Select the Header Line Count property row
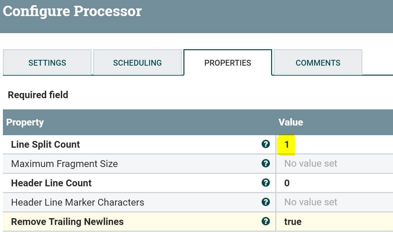 tap(52, 183)
